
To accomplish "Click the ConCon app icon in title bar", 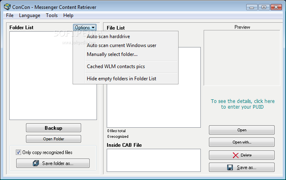I will tap(7, 7).
